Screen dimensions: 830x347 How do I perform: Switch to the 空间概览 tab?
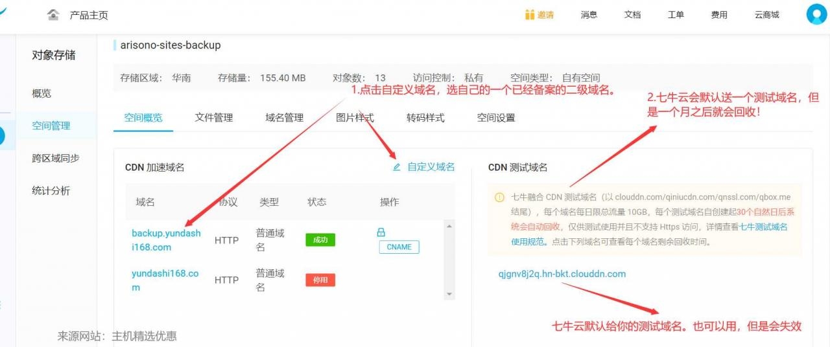tap(143, 118)
